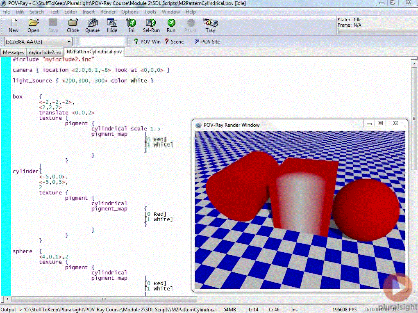This screenshot has height=313, width=418.
Task: Open the Options menu
Action: pos(130,12)
